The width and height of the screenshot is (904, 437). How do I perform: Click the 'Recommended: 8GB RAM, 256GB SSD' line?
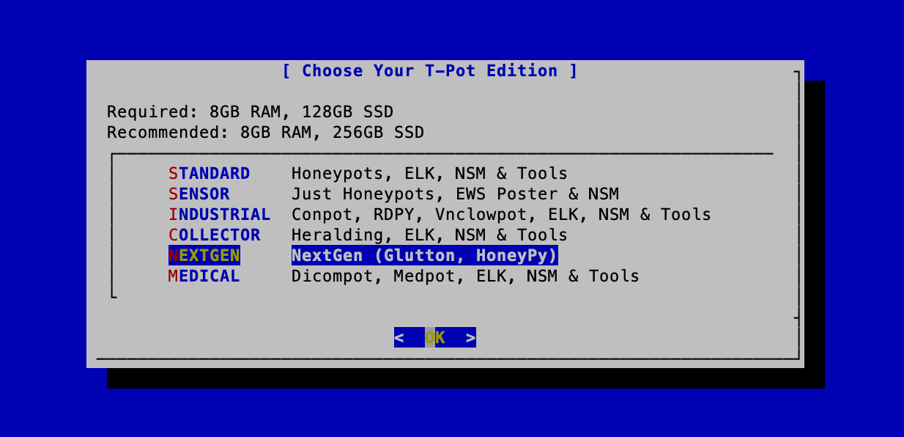click(266, 133)
